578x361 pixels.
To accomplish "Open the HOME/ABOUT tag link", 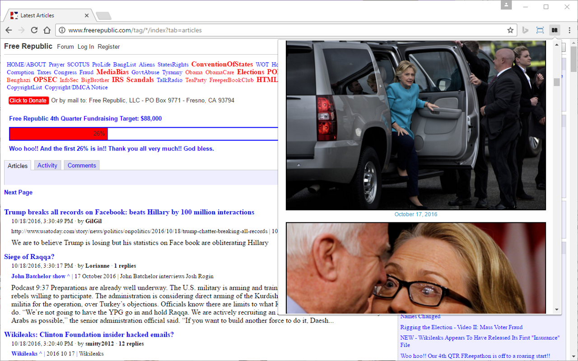I will coord(26,65).
